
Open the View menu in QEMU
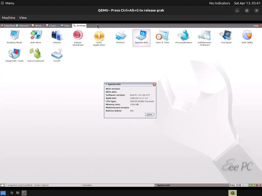[23, 18]
